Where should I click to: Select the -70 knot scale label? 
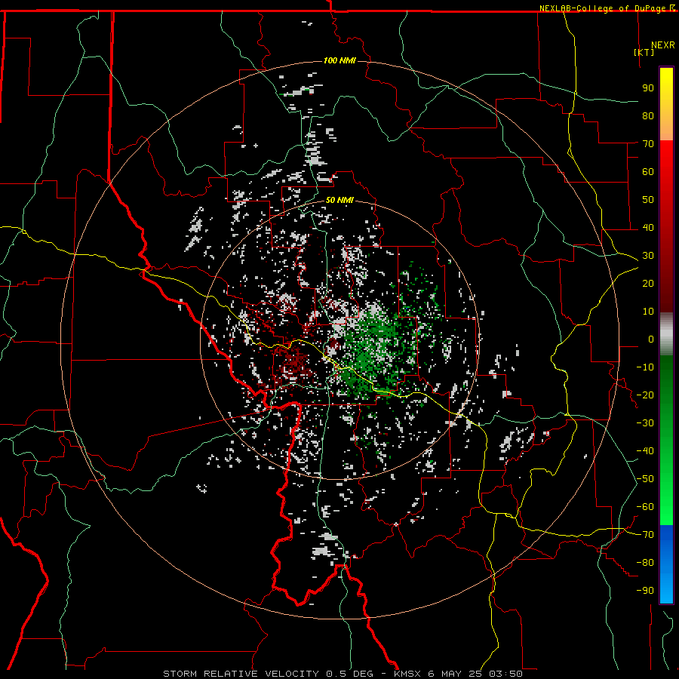pos(645,535)
